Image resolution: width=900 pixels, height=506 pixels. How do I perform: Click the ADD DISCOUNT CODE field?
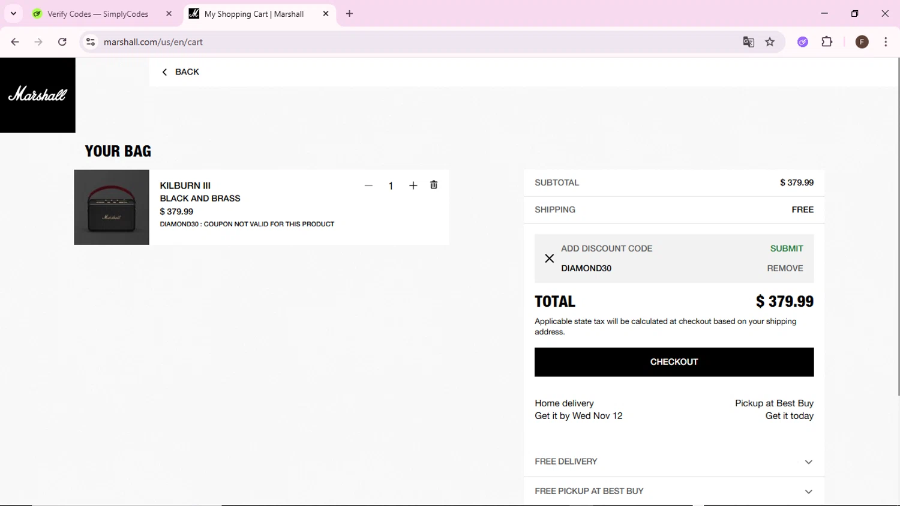607,248
